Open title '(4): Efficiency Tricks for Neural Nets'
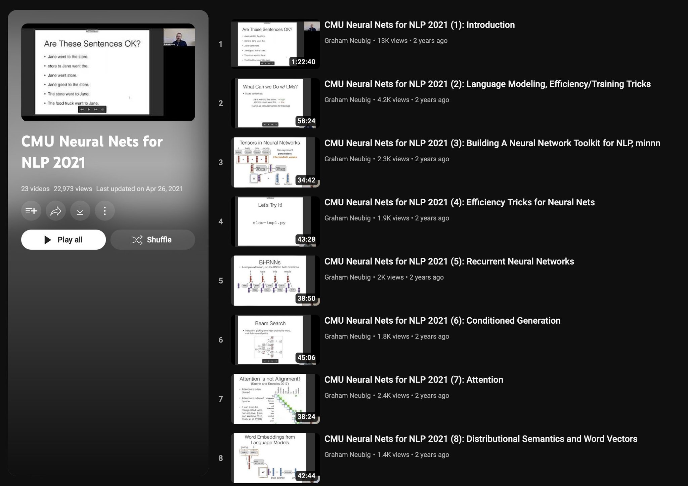This screenshot has height=486, width=688. click(x=460, y=202)
